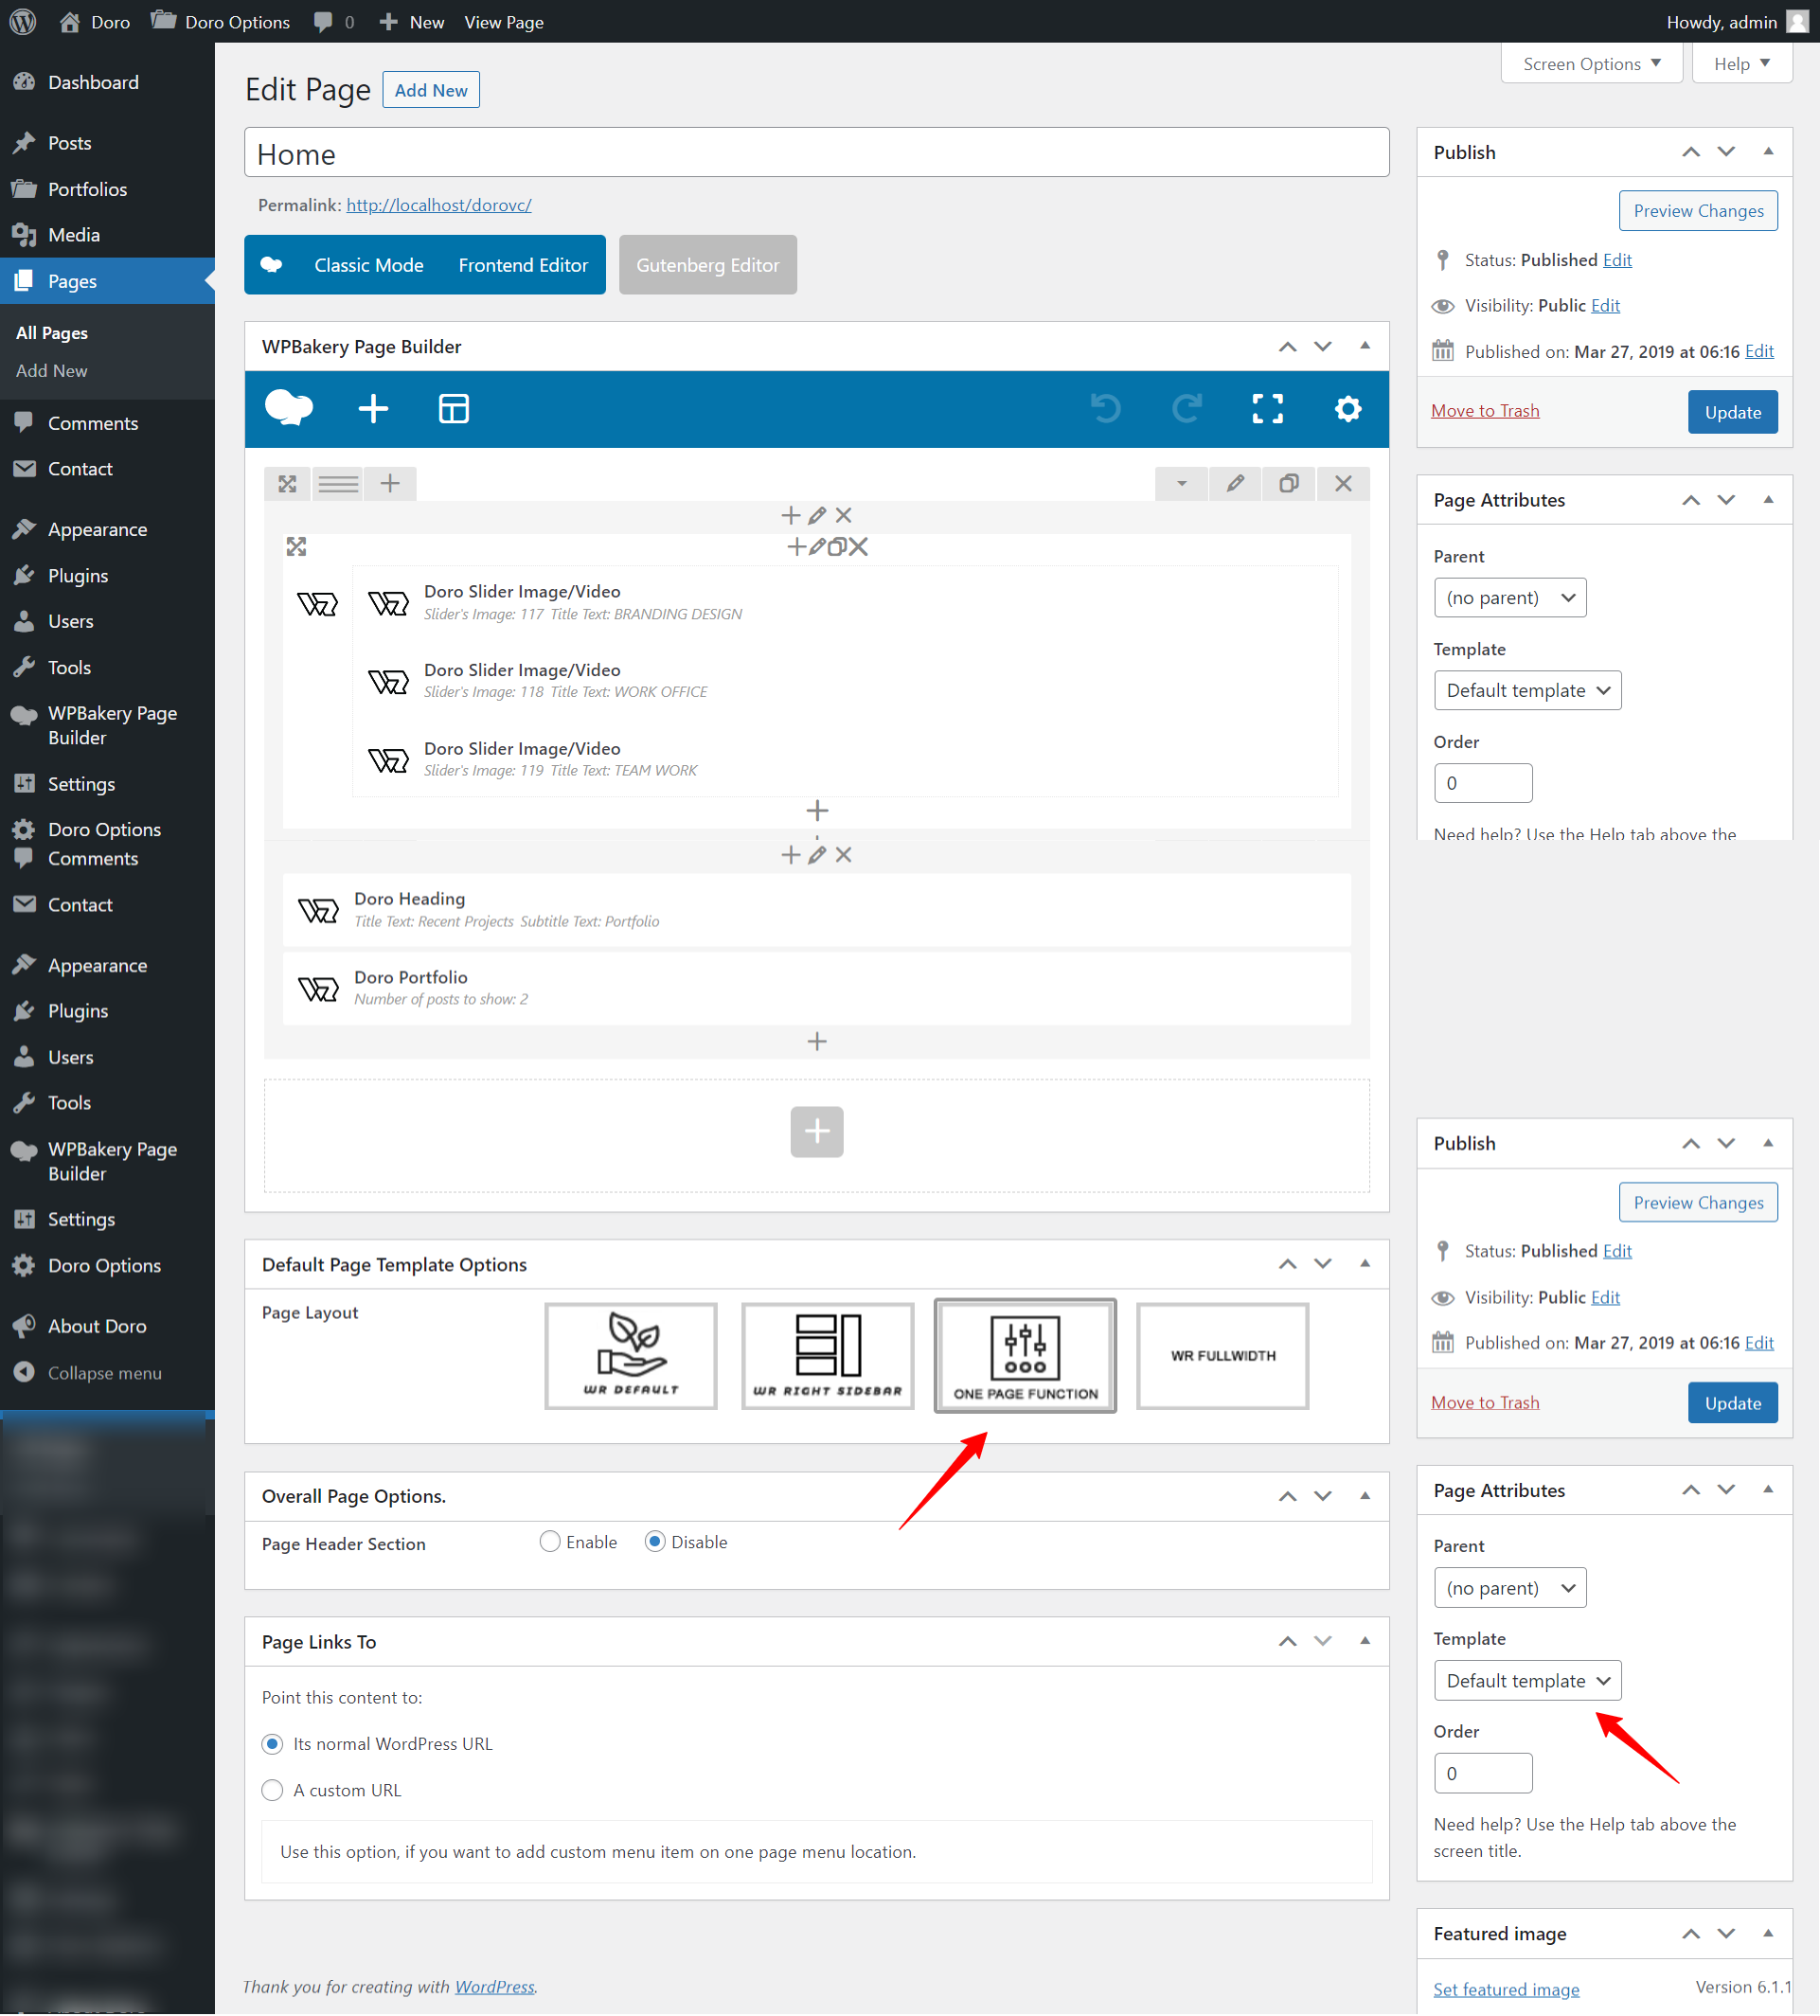Click the row drag-move icon in first row controls
Viewport: 1820px width, 2016px height.
(x=288, y=484)
